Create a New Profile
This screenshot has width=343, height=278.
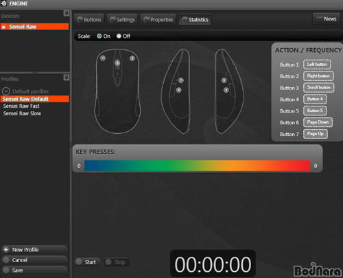(x=35, y=250)
